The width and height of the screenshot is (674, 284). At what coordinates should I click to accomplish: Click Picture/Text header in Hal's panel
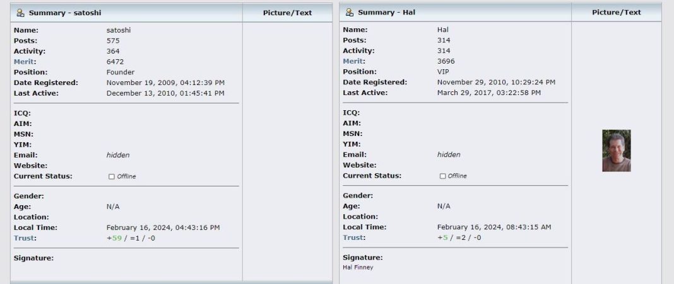tap(616, 13)
